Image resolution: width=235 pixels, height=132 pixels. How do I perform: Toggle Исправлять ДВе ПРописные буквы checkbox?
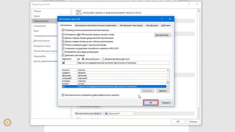pos(63,34)
